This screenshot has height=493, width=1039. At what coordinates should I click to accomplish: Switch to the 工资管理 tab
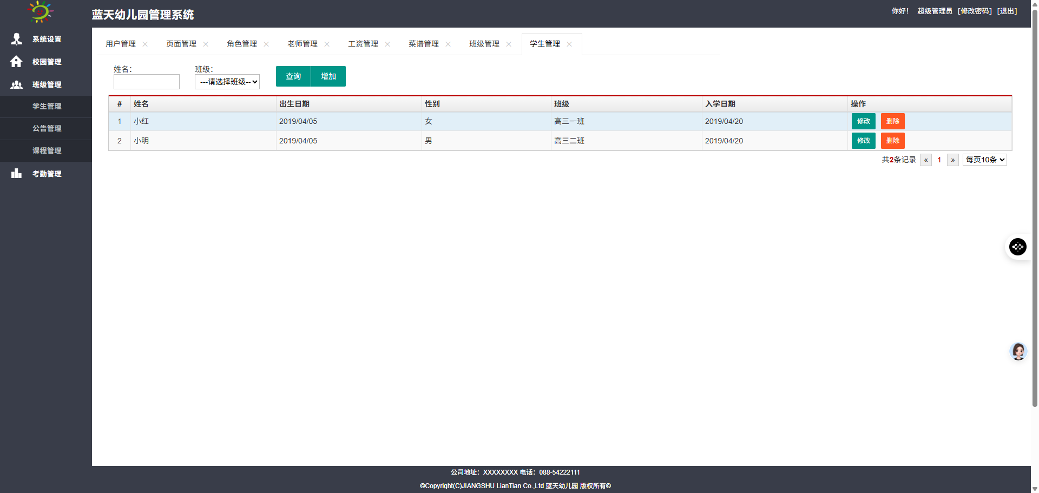pos(363,44)
